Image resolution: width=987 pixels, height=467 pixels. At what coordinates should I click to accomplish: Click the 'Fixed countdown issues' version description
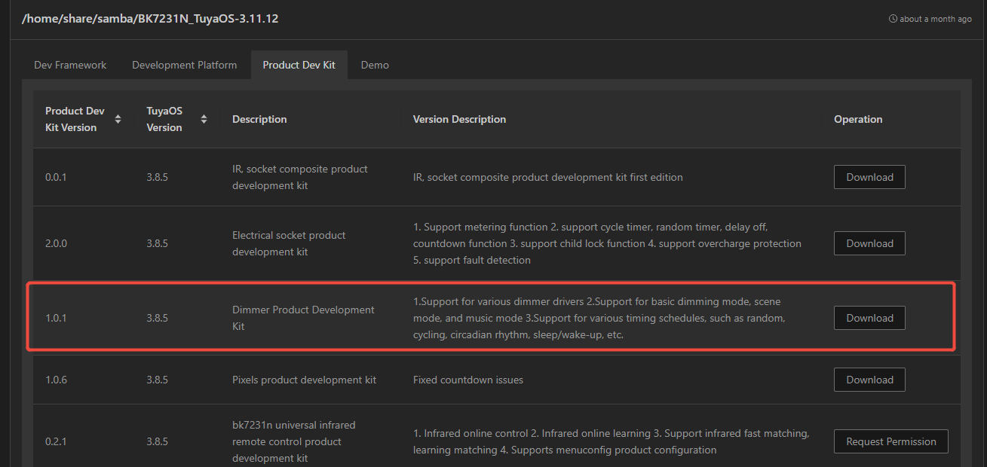pyautogui.click(x=467, y=380)
